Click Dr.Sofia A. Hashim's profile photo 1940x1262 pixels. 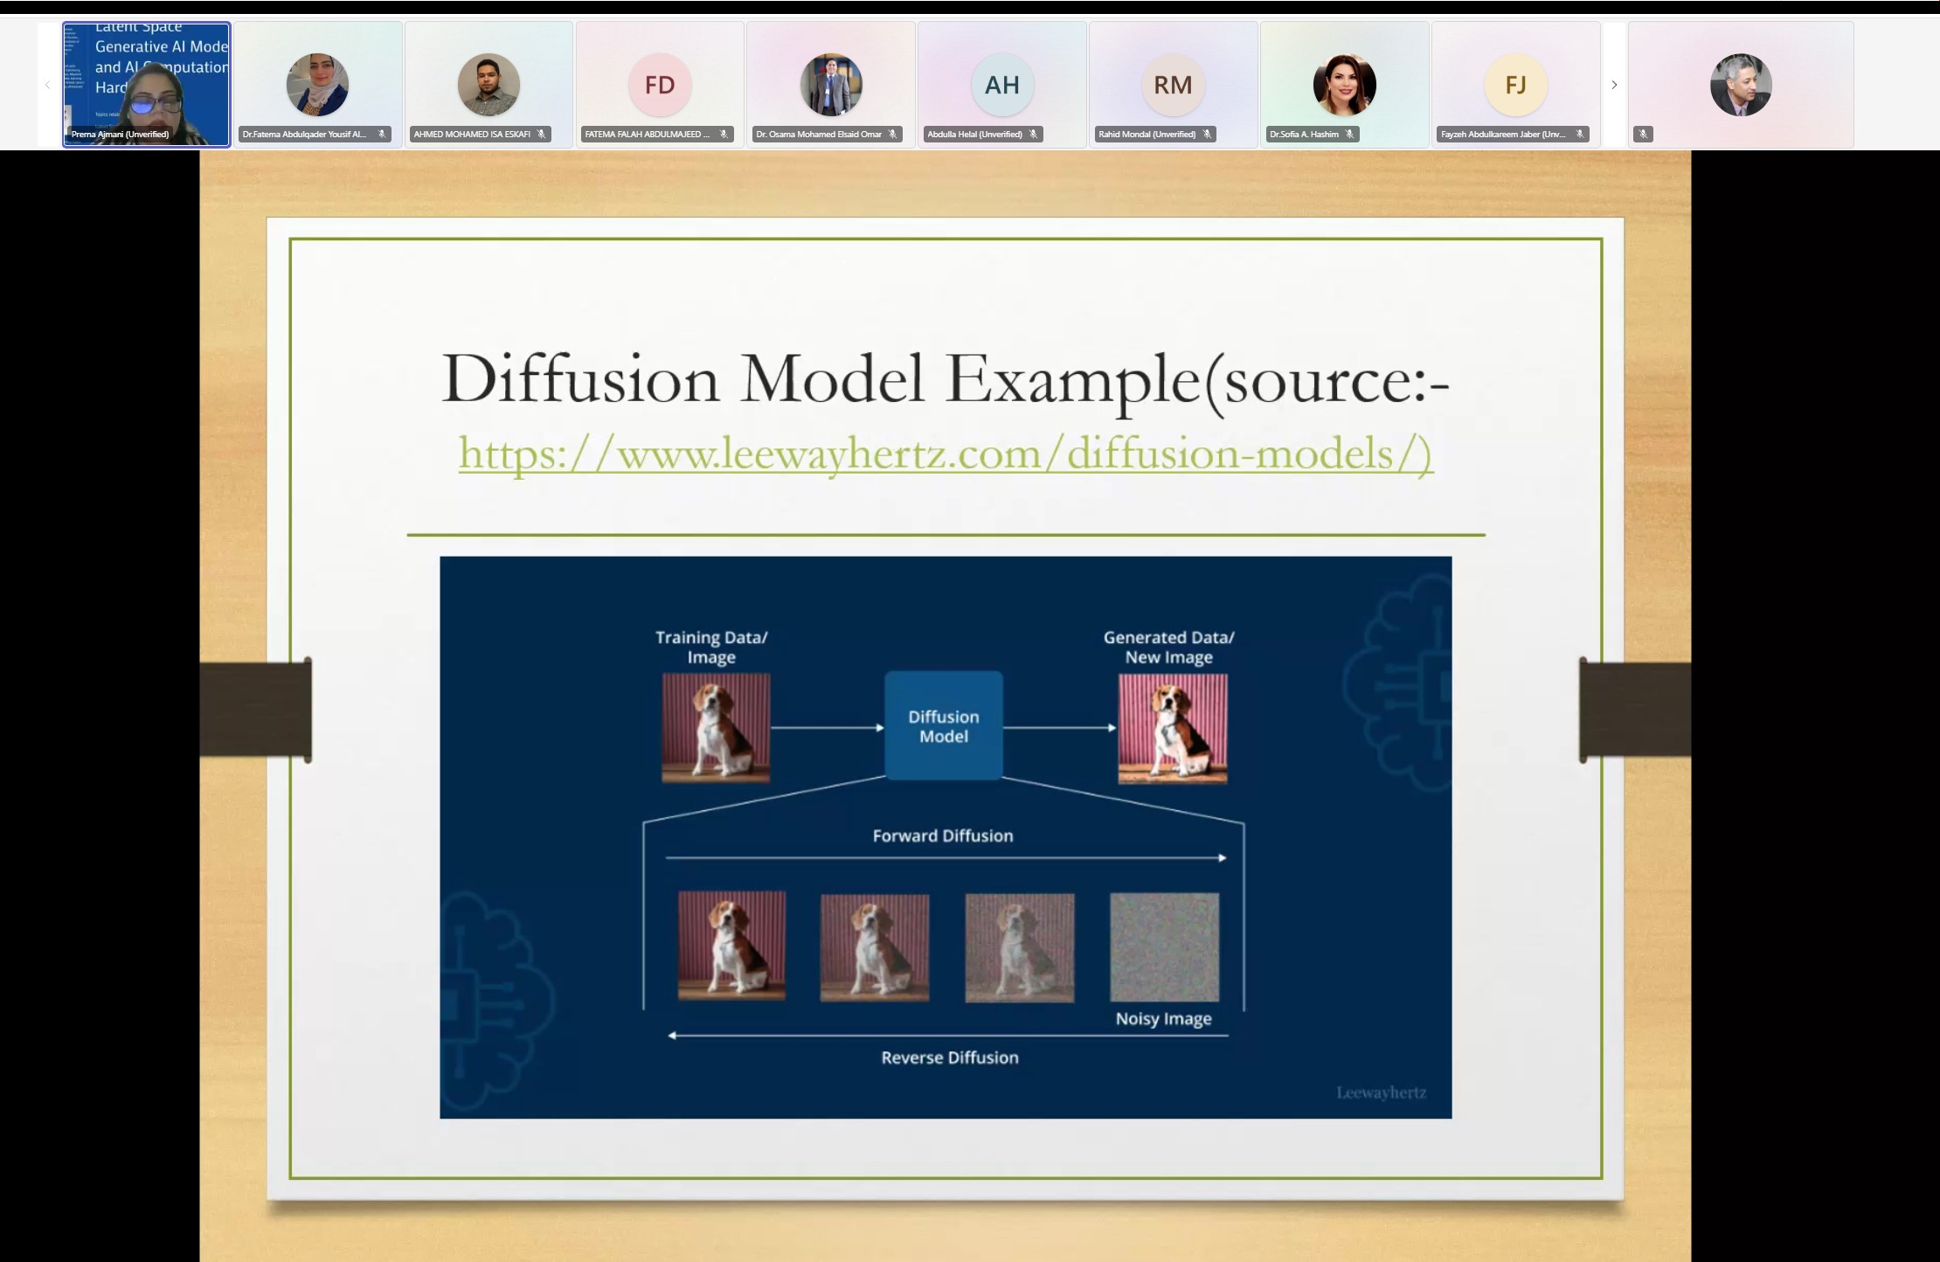pyautogui.click(x=1344, y=85)
